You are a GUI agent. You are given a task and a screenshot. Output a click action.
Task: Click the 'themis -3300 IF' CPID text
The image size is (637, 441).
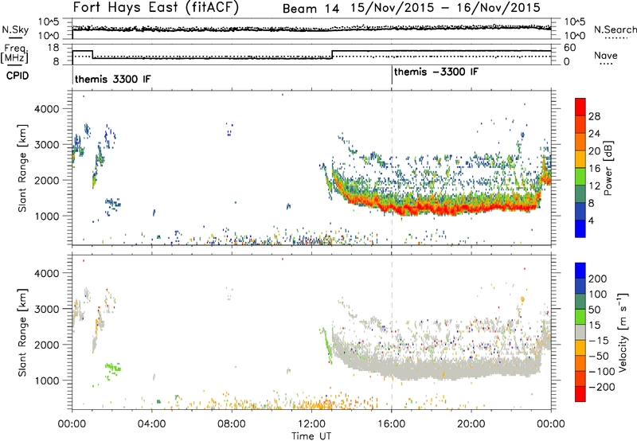[436, 72]
